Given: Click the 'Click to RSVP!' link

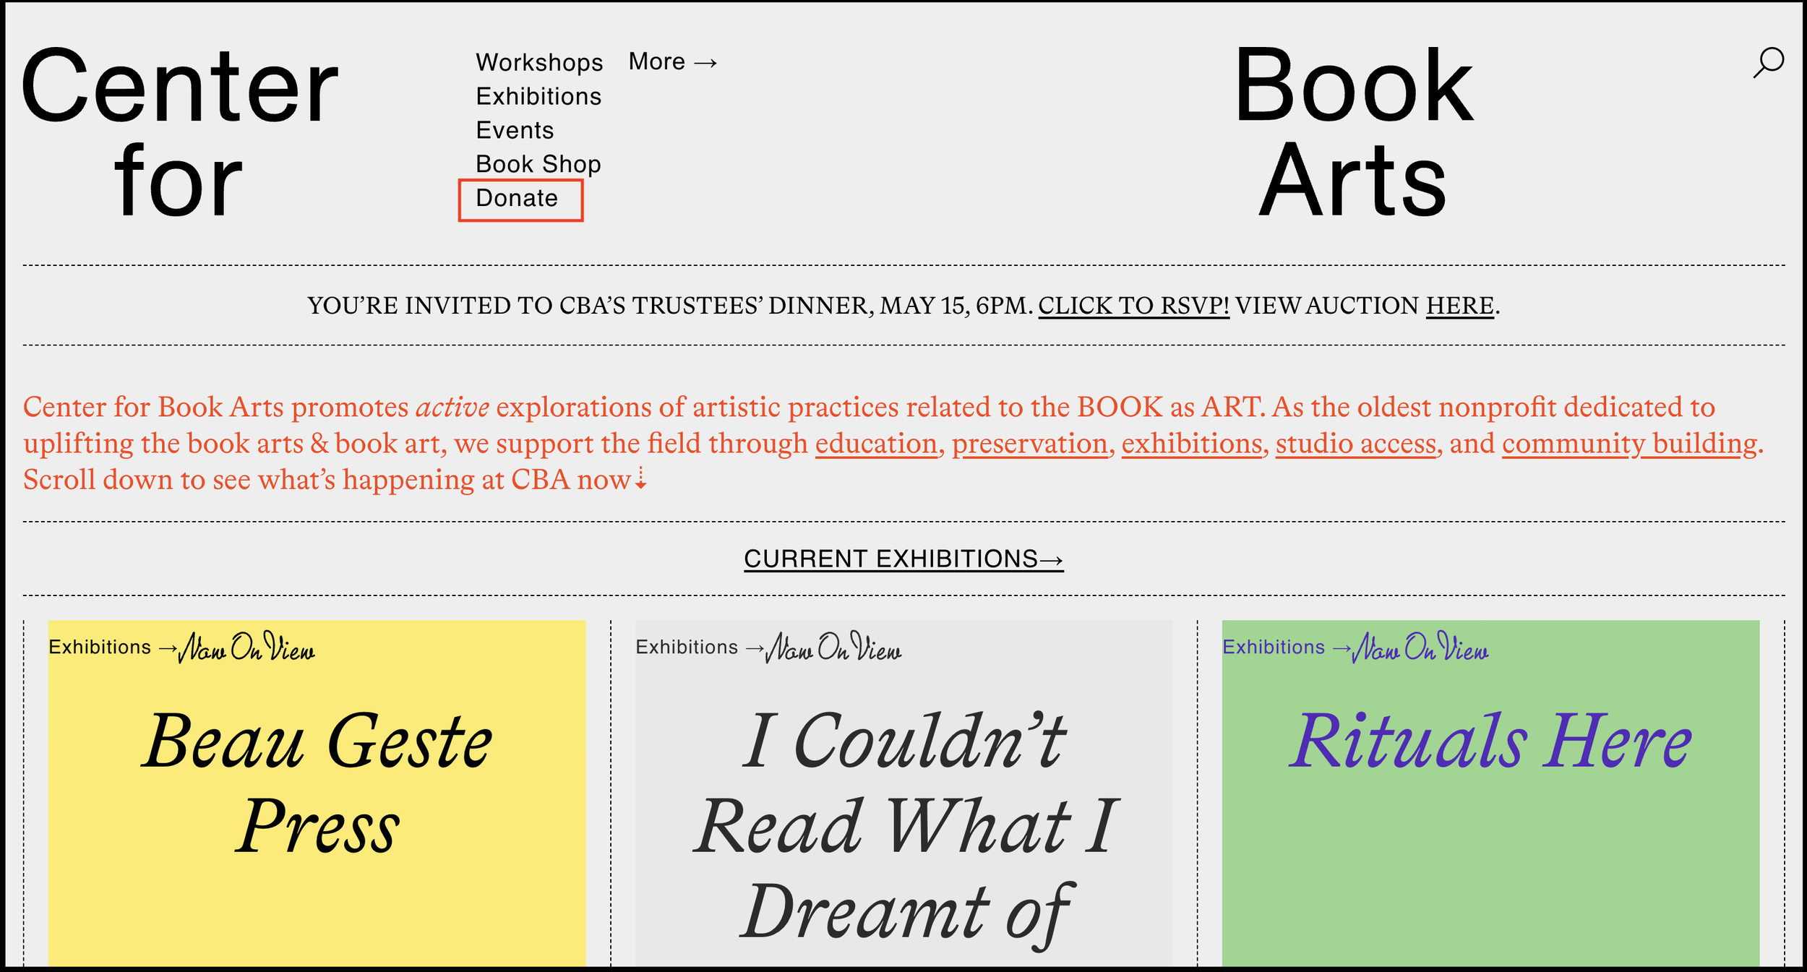Looking at the screenshot, I should point(1133,306).
